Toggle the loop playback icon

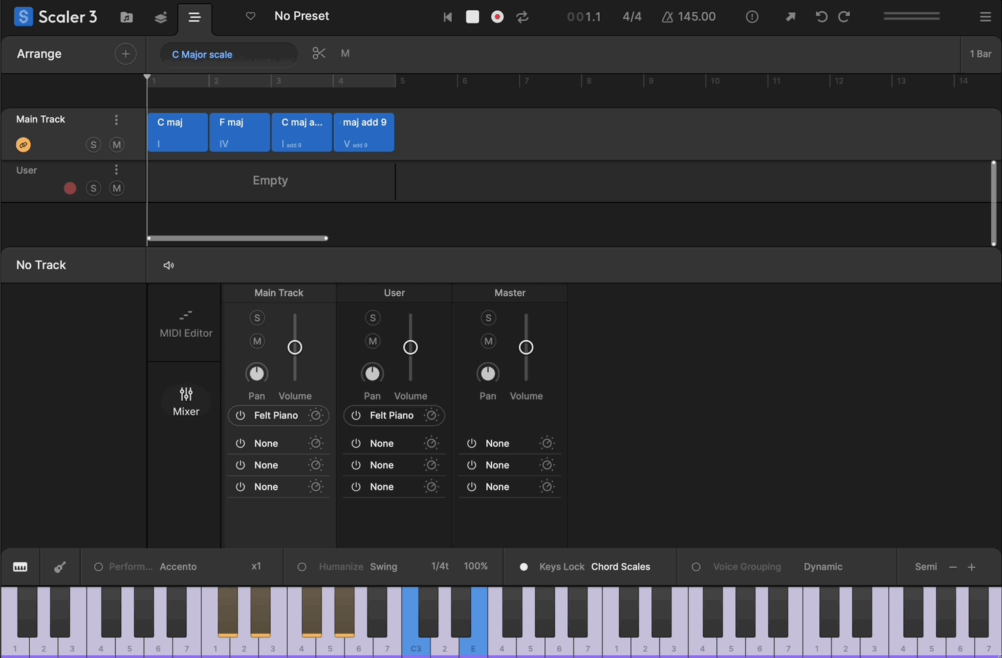tap(523, 17)
